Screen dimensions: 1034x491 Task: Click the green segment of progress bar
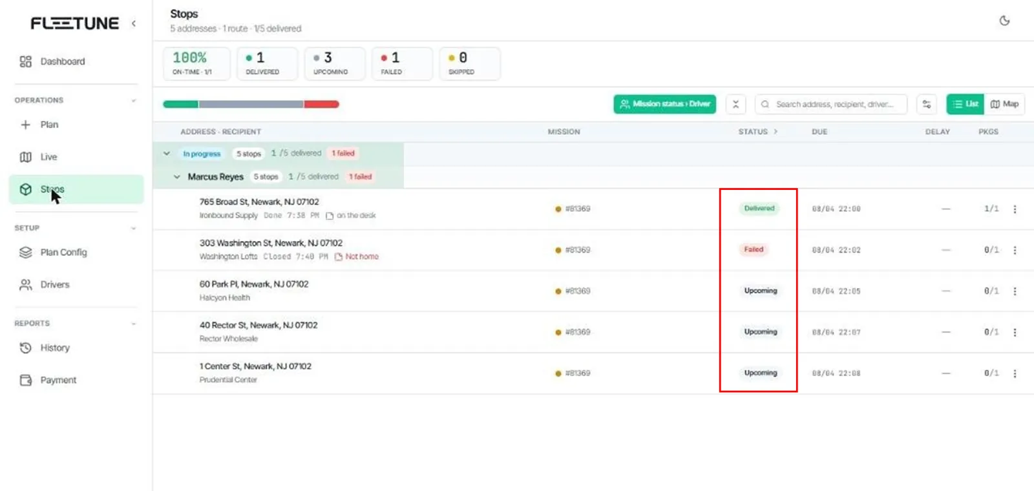click(180, 104)
